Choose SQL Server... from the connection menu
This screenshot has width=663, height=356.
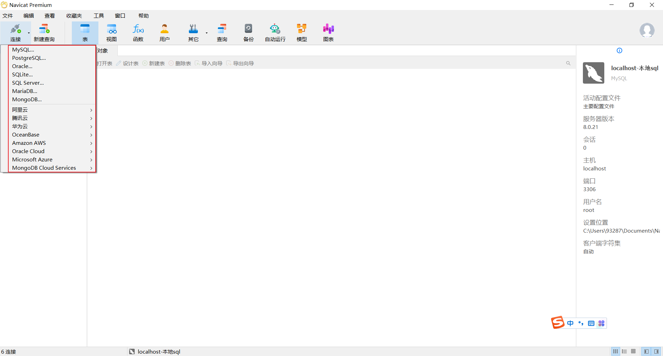click(x=52, y=83)
